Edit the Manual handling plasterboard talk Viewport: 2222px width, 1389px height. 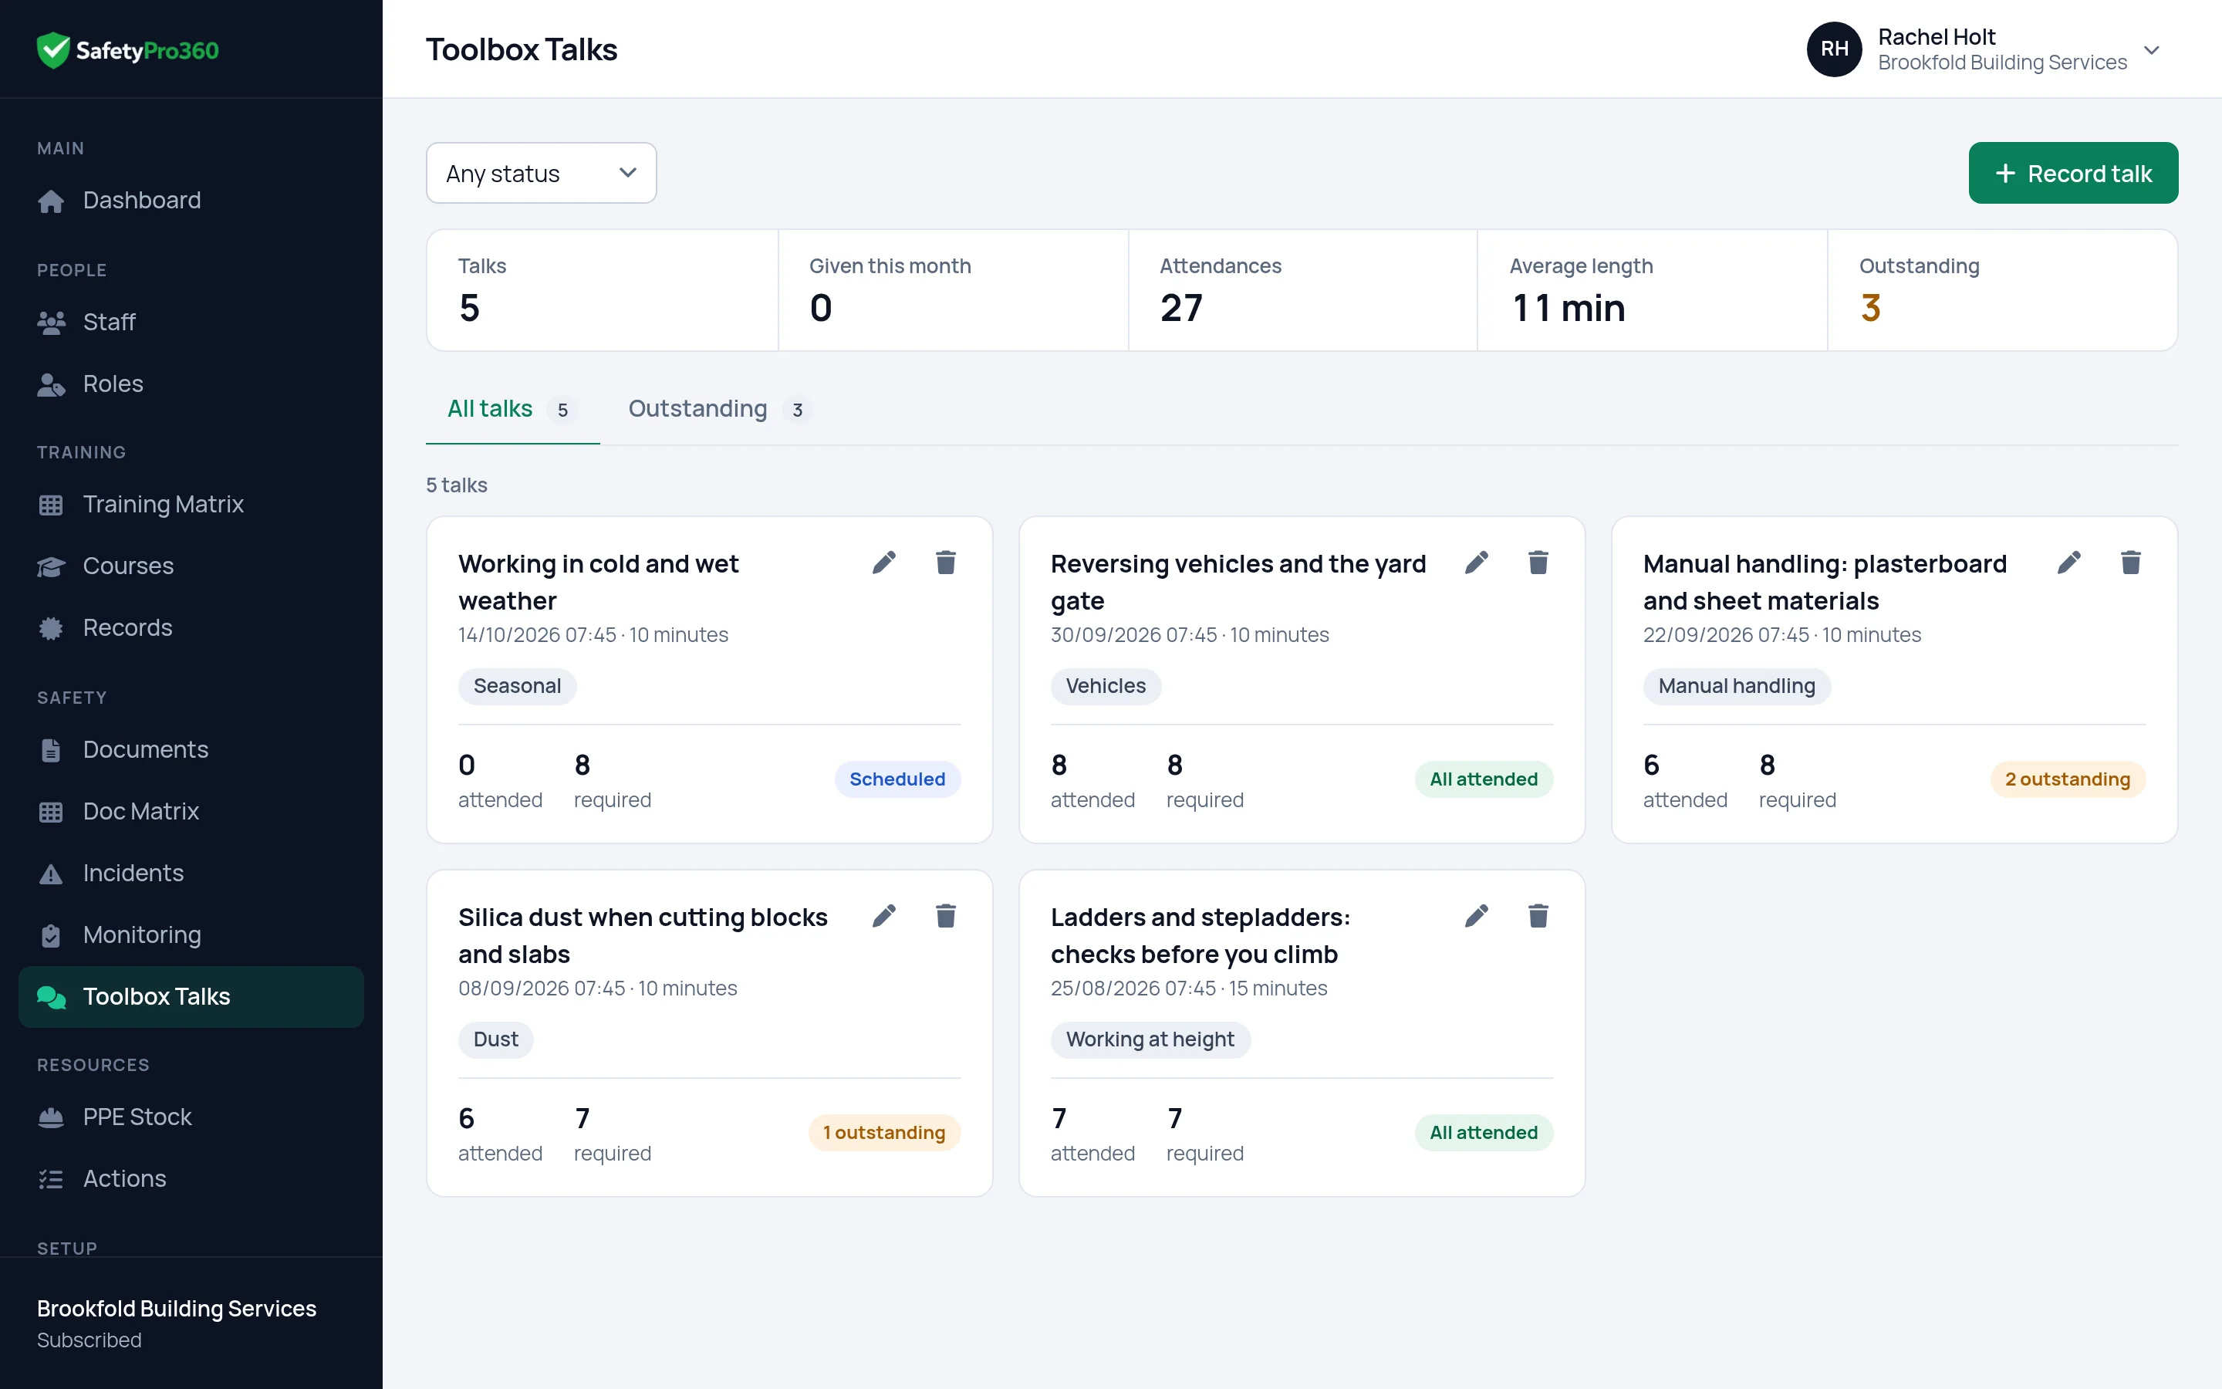point(2068,563)
